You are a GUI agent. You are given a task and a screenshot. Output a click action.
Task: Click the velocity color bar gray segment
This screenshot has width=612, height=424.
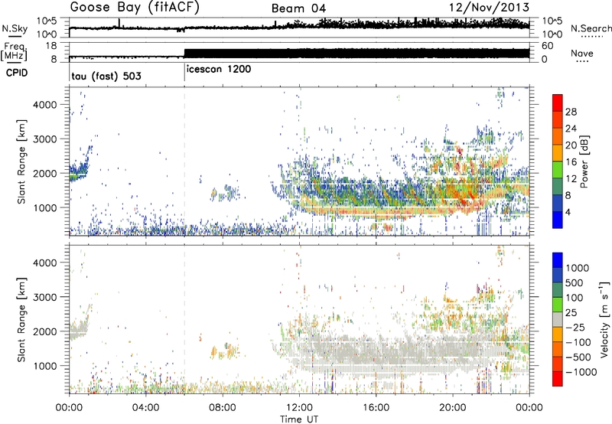[558, 320]
